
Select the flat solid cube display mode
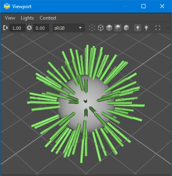point(126,28)
